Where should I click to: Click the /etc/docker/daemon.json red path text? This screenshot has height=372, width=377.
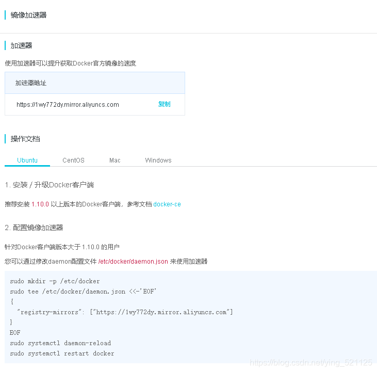coord(133,262)
